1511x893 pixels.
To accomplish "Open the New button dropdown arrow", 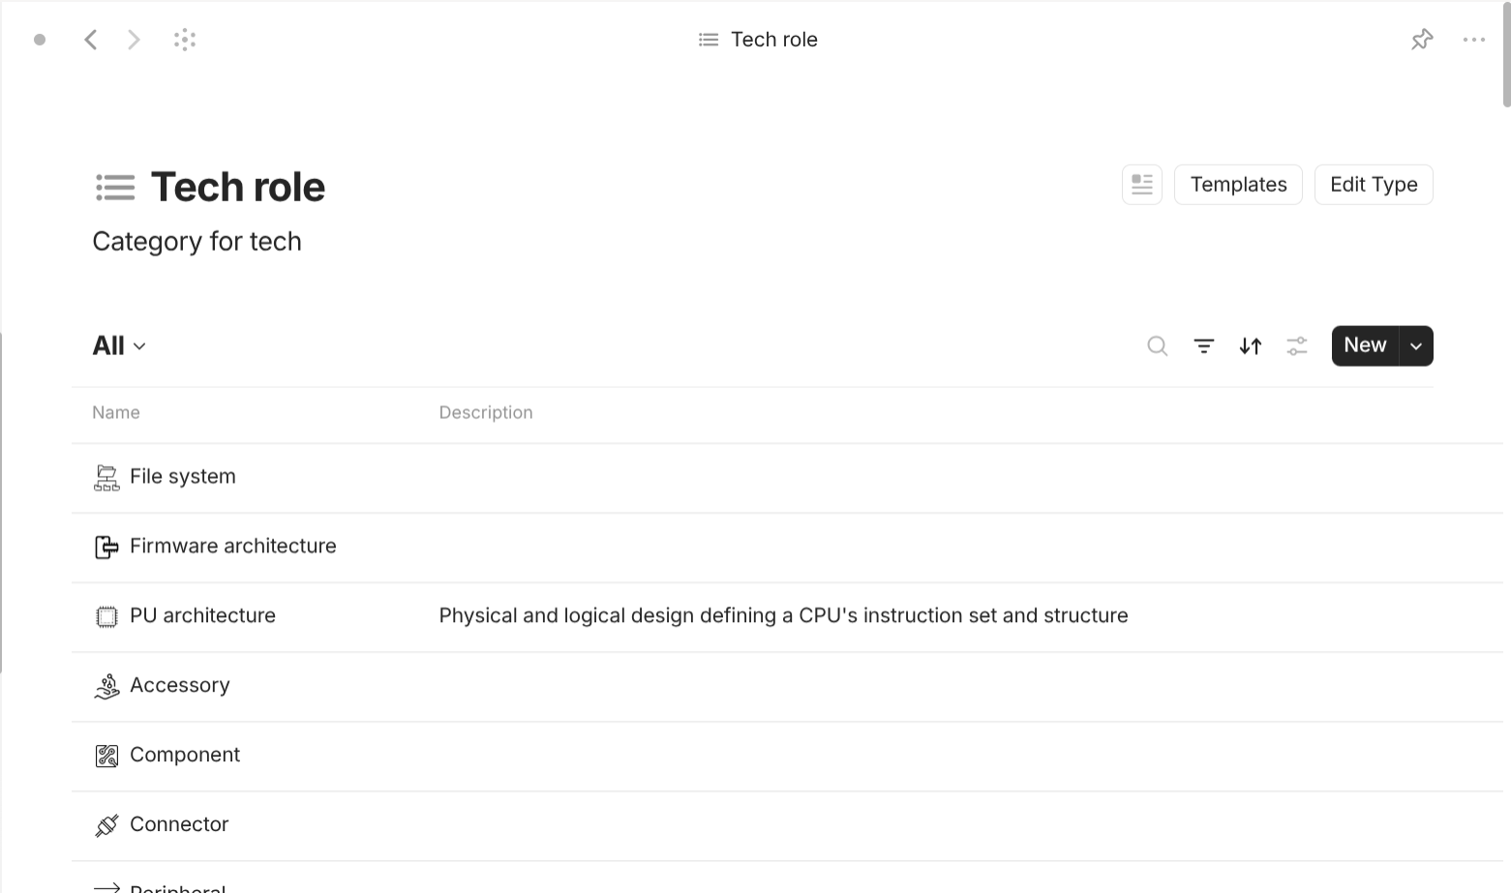I will pos(1415,345).
